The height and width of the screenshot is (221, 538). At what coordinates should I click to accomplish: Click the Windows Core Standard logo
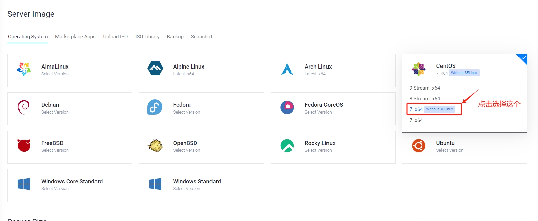[x=24, y=184]
